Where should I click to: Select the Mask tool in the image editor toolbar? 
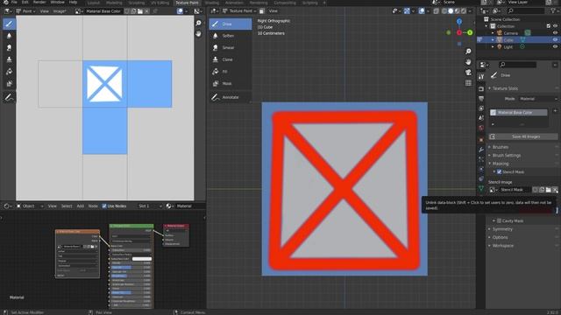pyautogui.click(x=10, y=84)
